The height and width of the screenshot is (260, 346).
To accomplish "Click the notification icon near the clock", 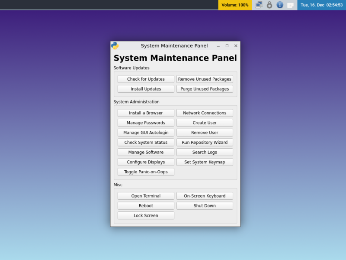I will pos(290,5).
